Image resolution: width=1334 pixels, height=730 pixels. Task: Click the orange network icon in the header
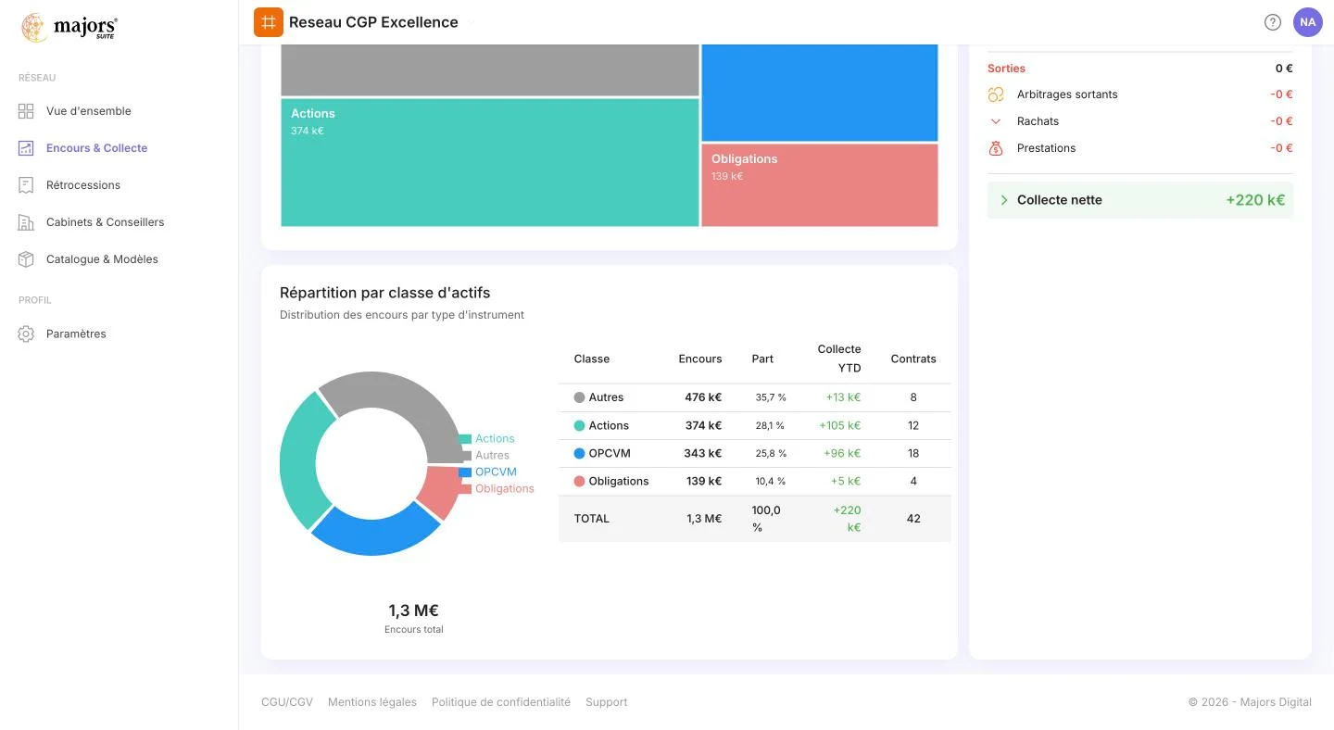(269, 22)
